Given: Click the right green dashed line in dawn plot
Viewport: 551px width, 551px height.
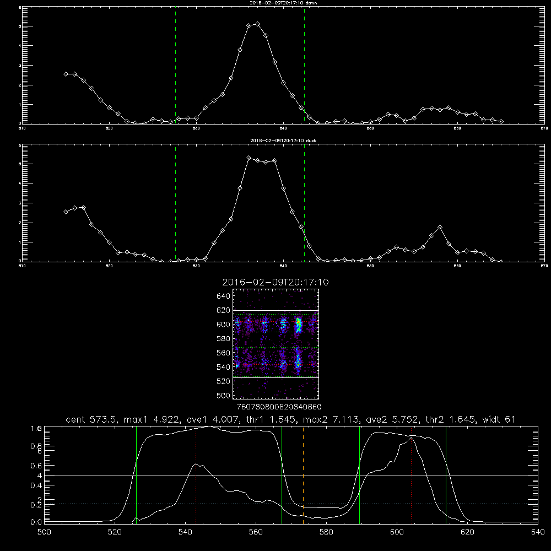Looking at the screenshot, I should (x=304, y=66).
